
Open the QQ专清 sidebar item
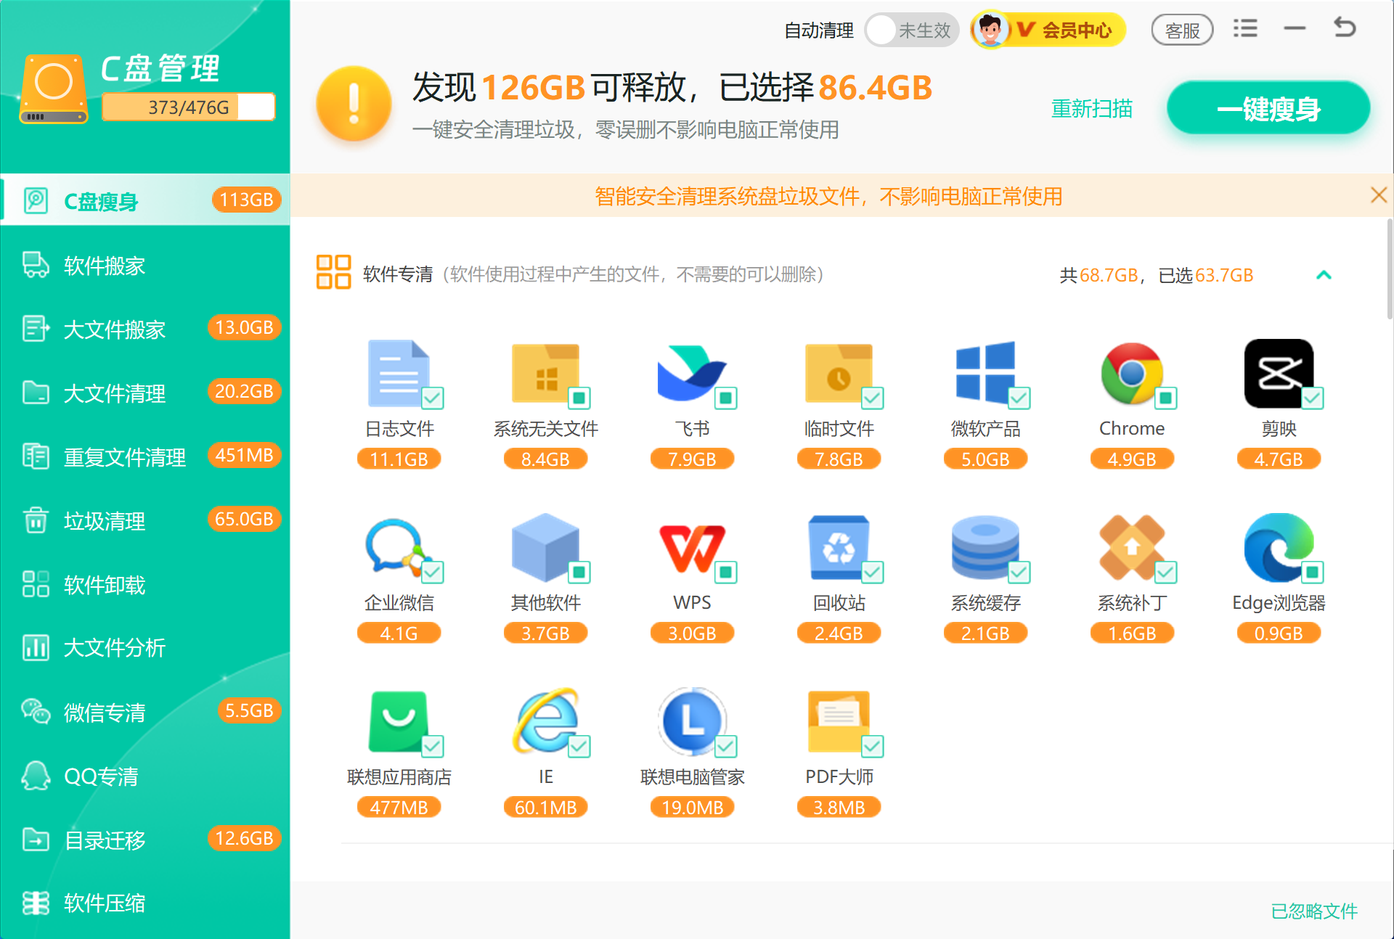[x=145, y=776]
